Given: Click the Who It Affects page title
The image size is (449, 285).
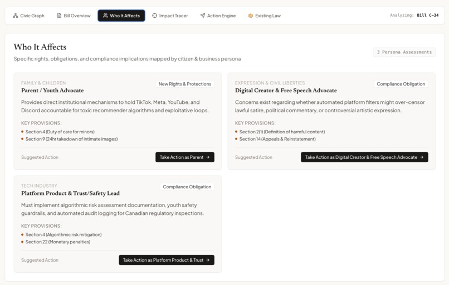Looking at the screenshot, I should pos(40,47).
